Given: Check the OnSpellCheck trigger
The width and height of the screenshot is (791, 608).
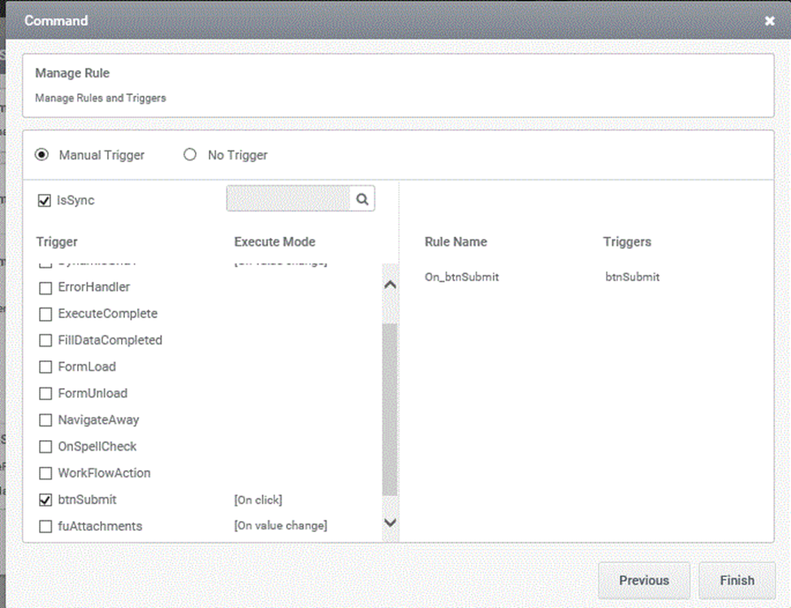Looking at the screenshot, I should [x=45, y=446].
